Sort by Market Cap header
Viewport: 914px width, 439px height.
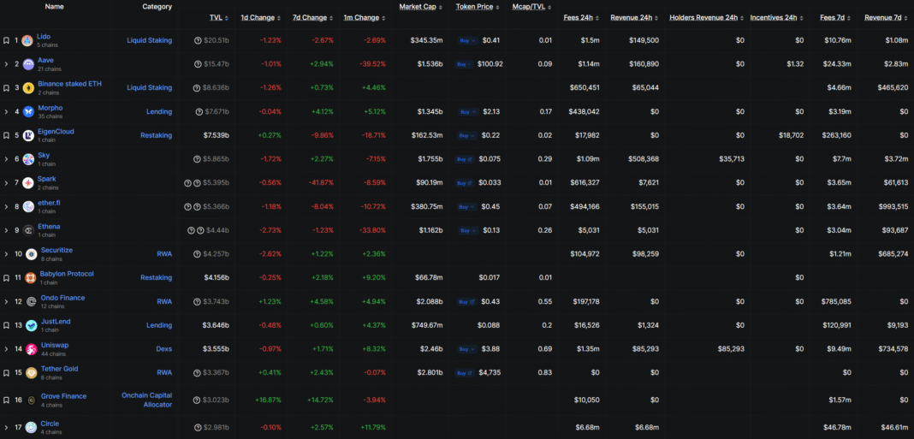(x=420, y=7)
